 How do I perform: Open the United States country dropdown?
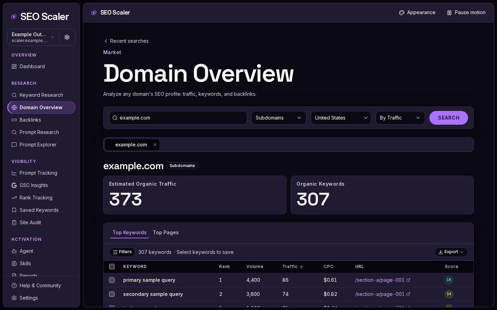point(341,118)
